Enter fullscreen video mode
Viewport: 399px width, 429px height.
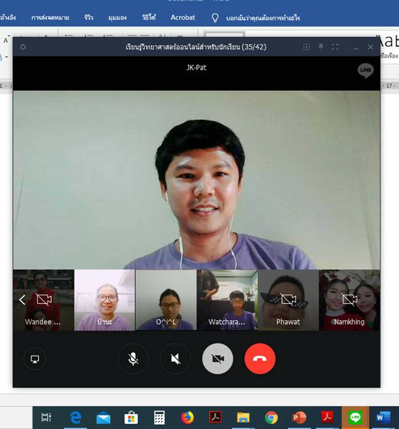[x=336, y=47]
